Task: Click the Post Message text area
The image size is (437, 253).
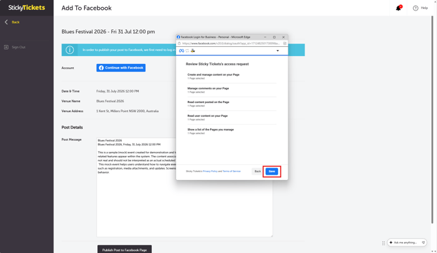Action: (x=185, y=187)
